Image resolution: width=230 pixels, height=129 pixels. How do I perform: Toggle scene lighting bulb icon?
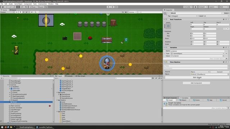click(x=20, y=12)
